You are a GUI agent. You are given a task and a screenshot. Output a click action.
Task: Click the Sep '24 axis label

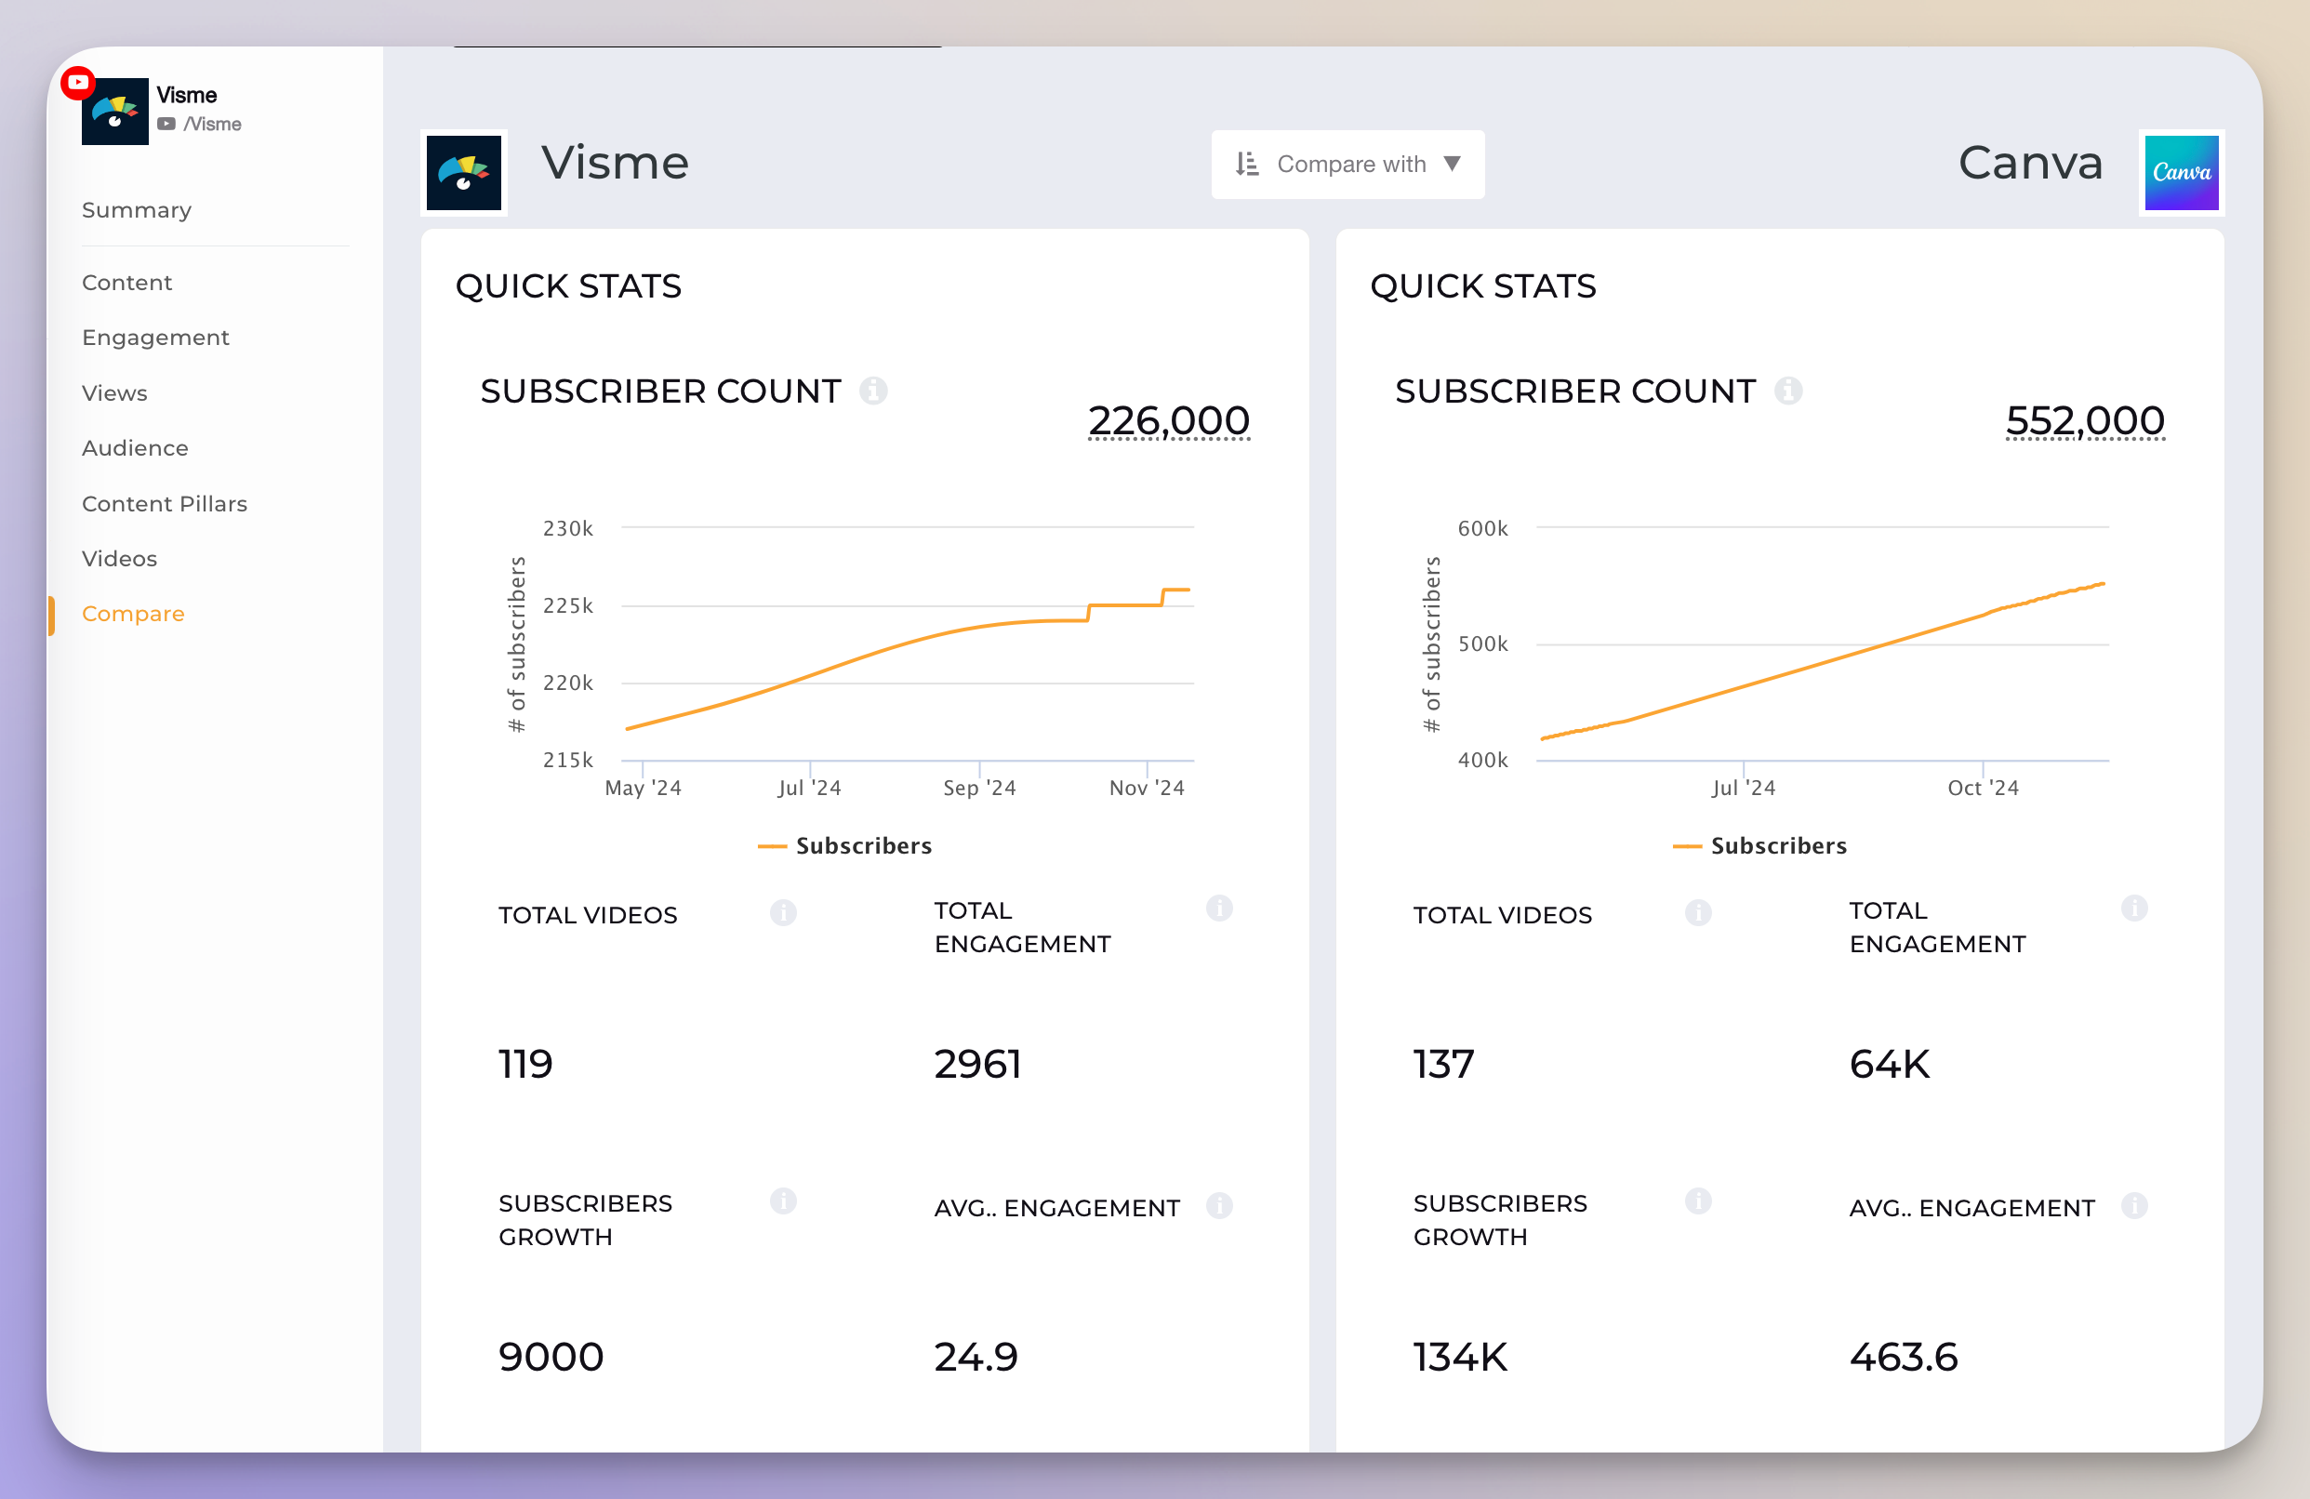coord(979,788)
